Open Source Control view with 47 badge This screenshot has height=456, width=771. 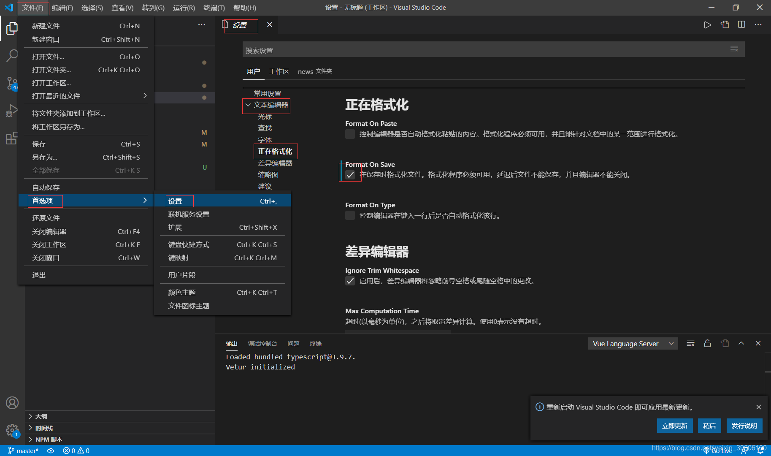pyautogui.click(x=12, y=83)
